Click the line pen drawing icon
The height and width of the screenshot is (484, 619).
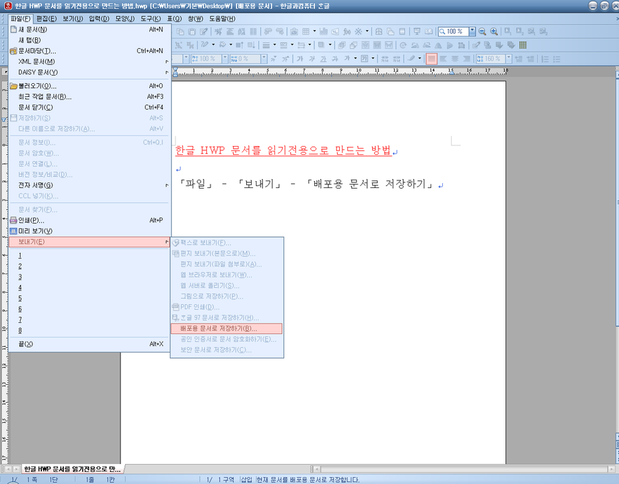coord(204,45)
